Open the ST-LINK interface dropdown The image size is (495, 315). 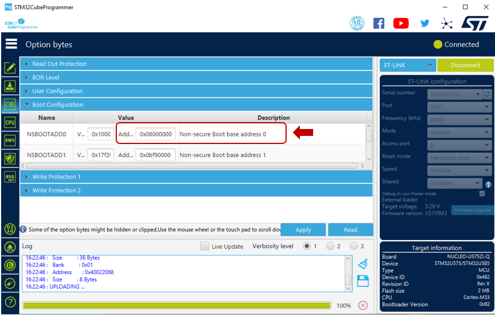(408, 65)
